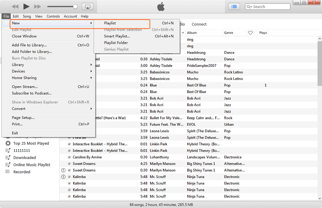The height and width of the screenshot is (208, 322).
Task: Click the Downloaded playlist icon
Action: pos(8,158)
